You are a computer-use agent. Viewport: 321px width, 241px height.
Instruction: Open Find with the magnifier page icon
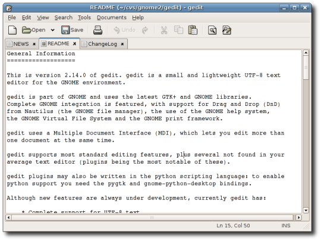click(x=212, y=30)
